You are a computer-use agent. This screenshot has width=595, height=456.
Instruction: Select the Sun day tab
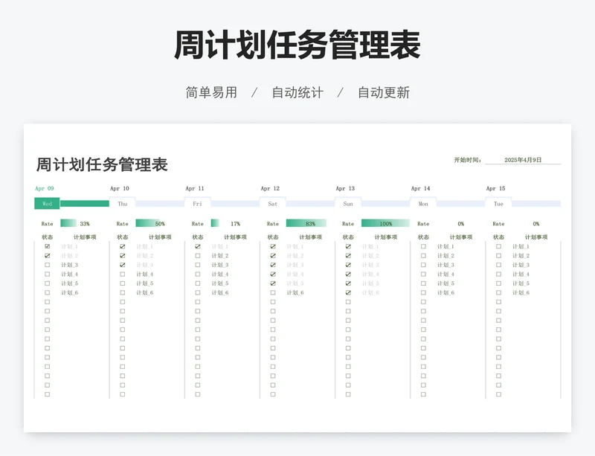348,204
